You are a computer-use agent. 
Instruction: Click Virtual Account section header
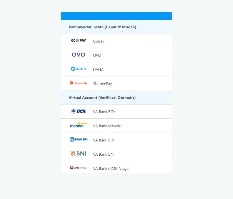(102, 98)
